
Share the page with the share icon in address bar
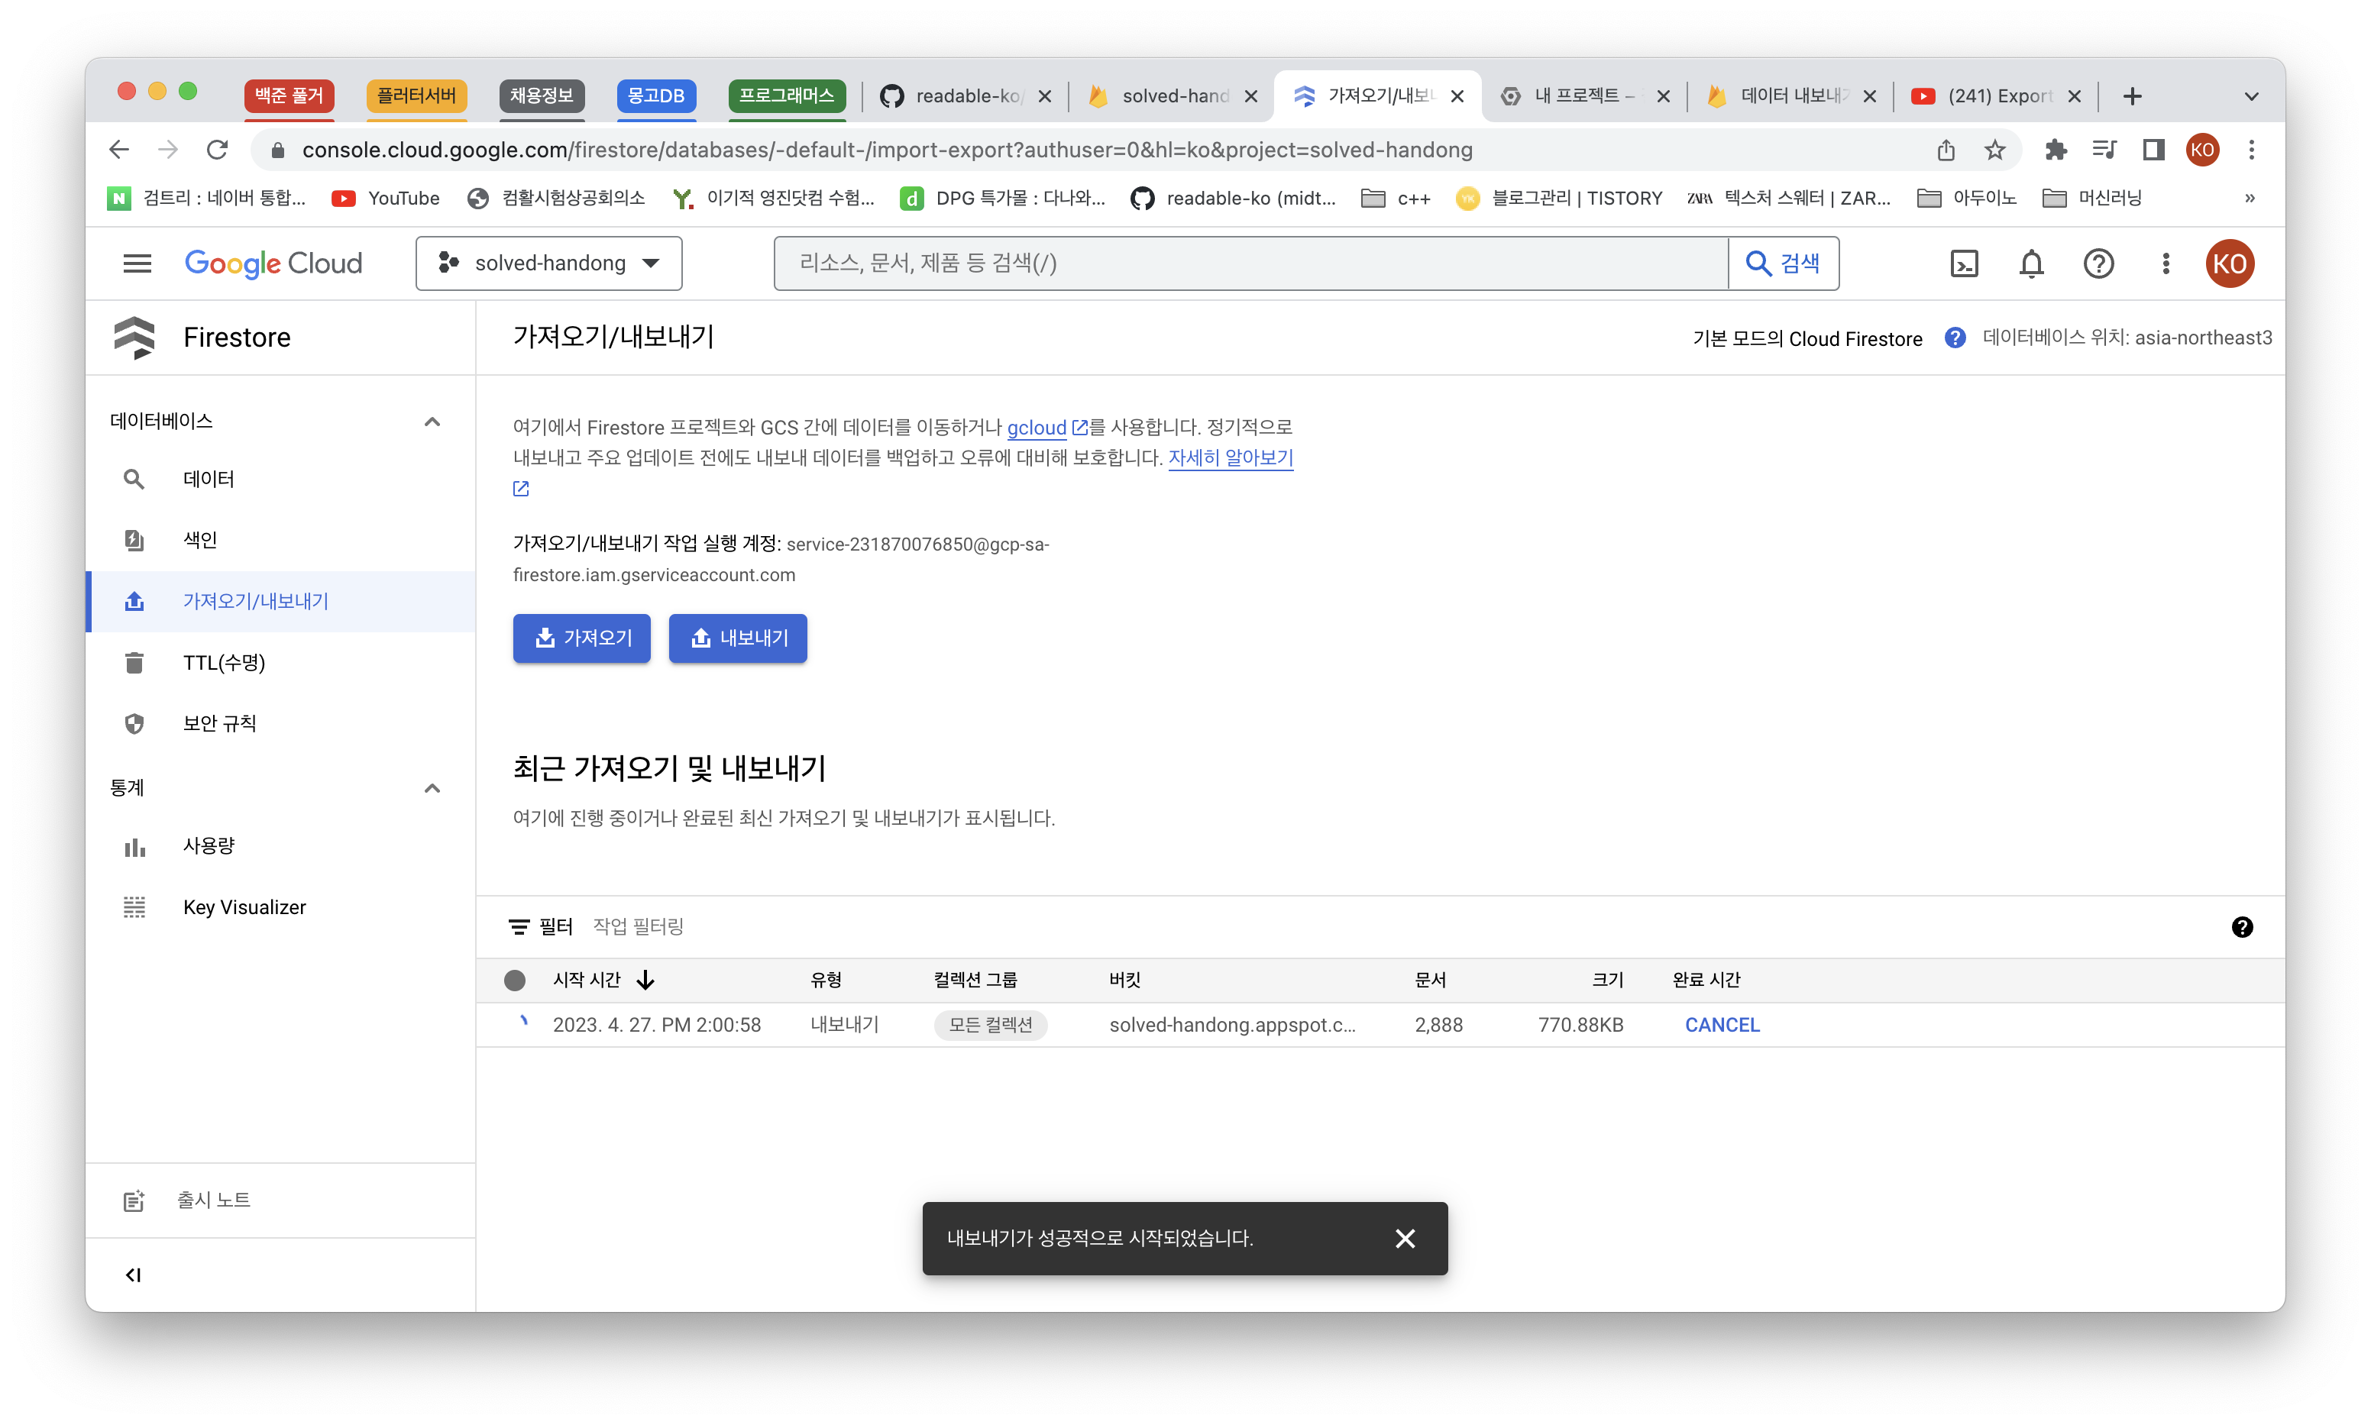pyautogui.click(x=1946, y=150)
